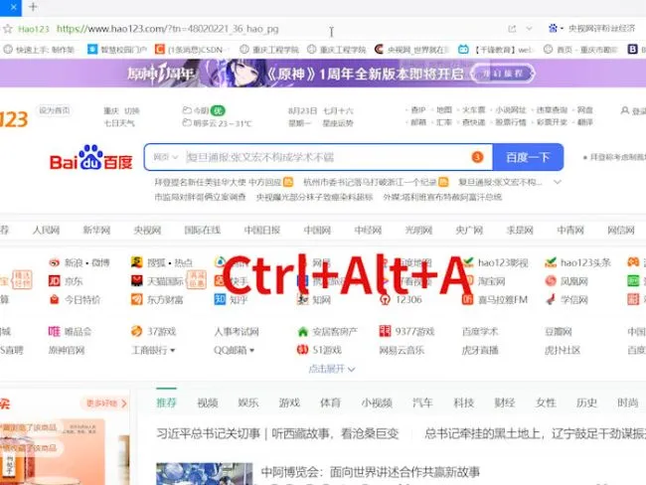Select 新华网 in the media navigation bar
The image size is (646, 485).
click(x=96, y=230)
